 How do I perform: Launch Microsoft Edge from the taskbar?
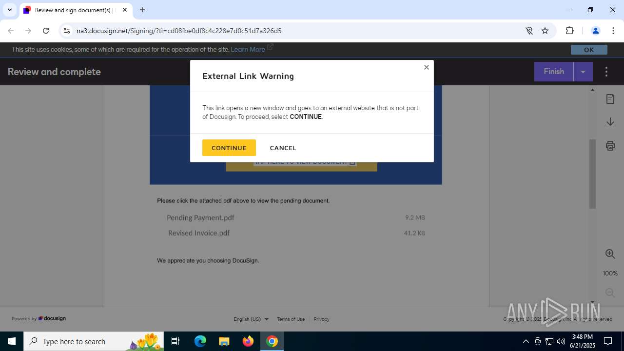(200, 341)
